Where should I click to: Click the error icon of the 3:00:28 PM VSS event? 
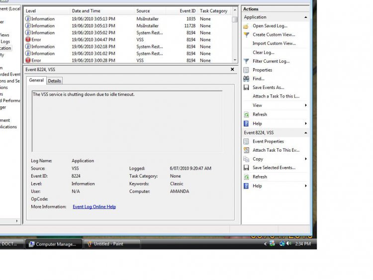tap(28, 60)
